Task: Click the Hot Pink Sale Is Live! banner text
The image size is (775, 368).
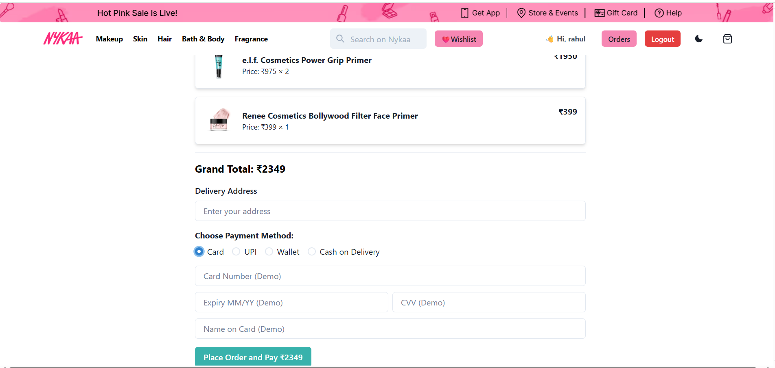Action: click(x=137, y=13)
